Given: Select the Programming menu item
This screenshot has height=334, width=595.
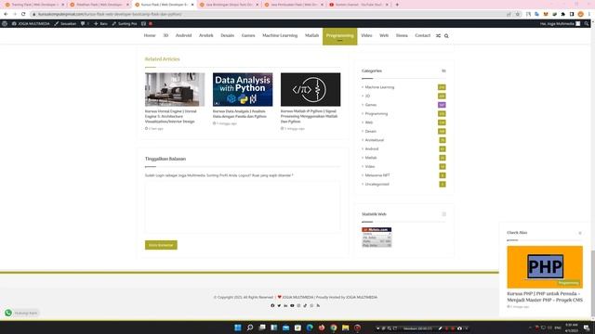Looking at the screenshot, I should [x=339, y=36].
